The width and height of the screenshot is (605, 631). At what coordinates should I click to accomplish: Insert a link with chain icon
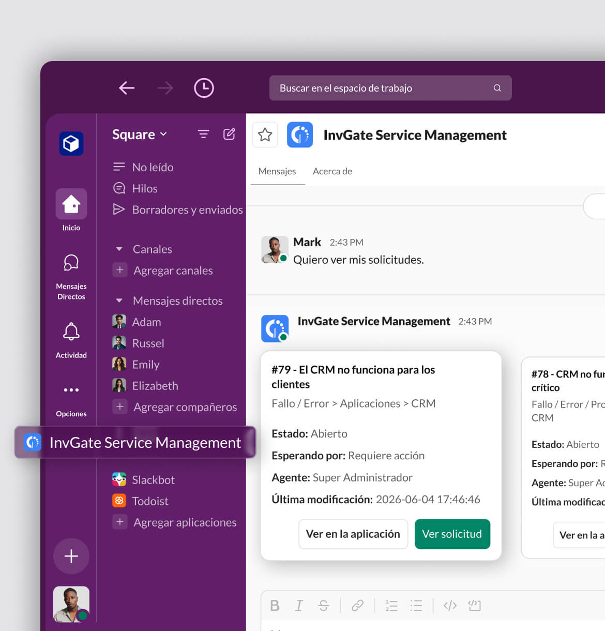(357, 605)
